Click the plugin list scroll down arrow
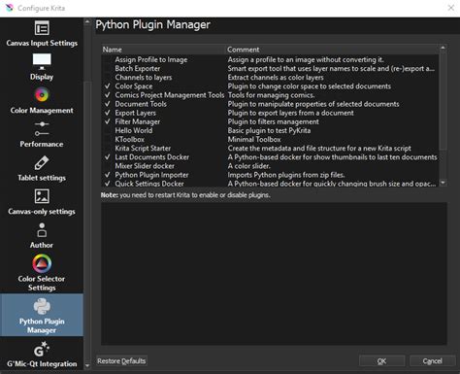460x374 pixels. click(443, 183)
